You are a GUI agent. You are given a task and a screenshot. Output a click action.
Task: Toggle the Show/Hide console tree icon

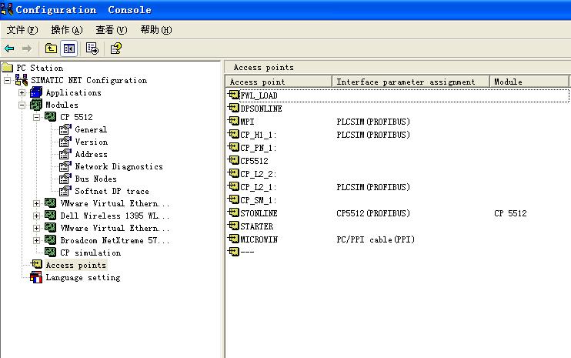[68, 48]
